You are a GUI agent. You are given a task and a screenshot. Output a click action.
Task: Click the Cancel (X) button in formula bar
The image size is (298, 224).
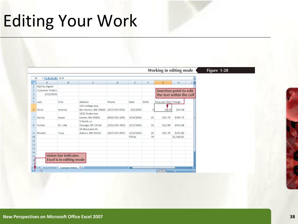coord(49,78)
